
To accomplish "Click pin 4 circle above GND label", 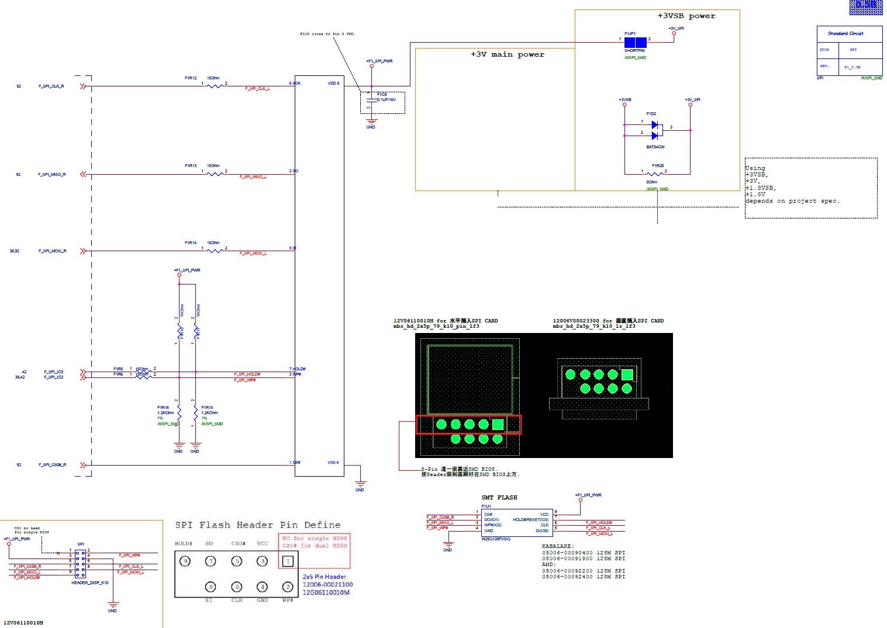I will (x=263, y=587).
